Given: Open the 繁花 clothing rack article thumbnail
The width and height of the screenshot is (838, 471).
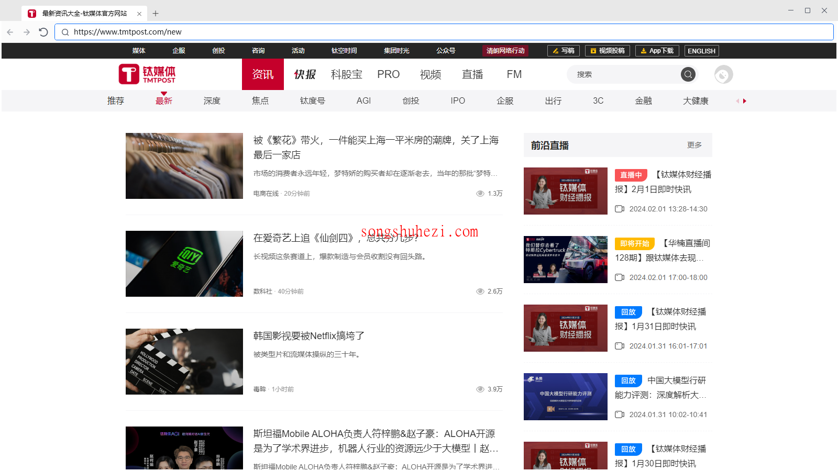Looking at the screenshot, I should 184,166.
